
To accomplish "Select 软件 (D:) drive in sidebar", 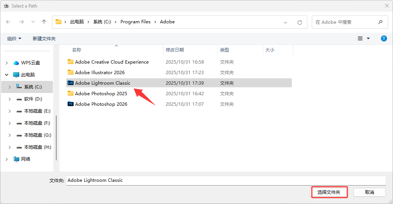I will pos(33,99).
